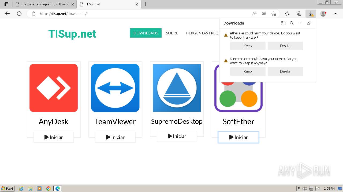Click the AnyDesk logo image

54,88
